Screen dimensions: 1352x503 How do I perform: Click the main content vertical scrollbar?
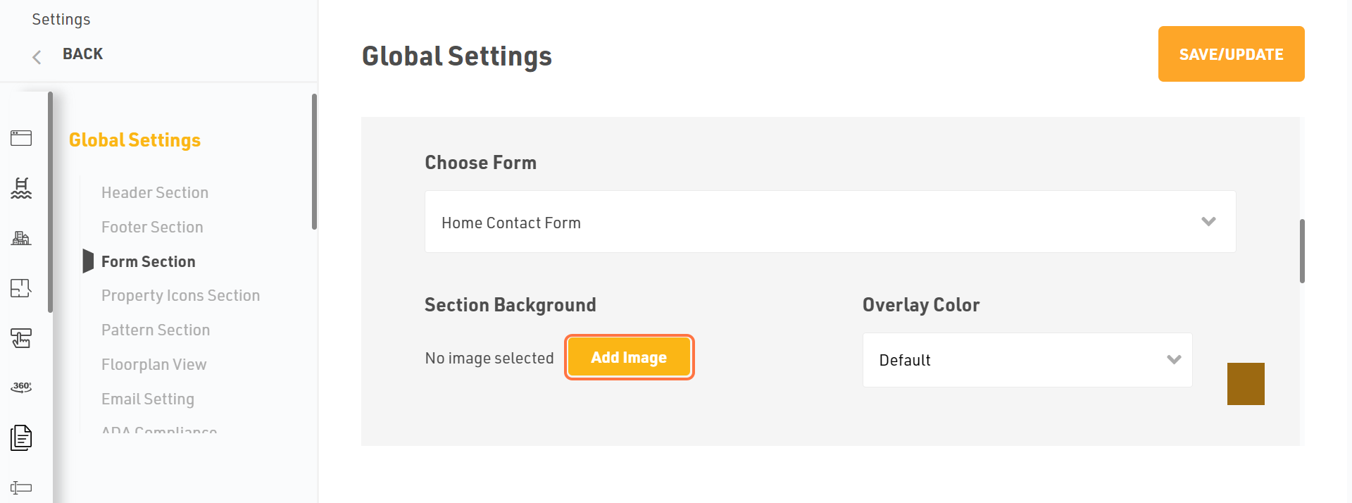click(x=1302, y=251)
